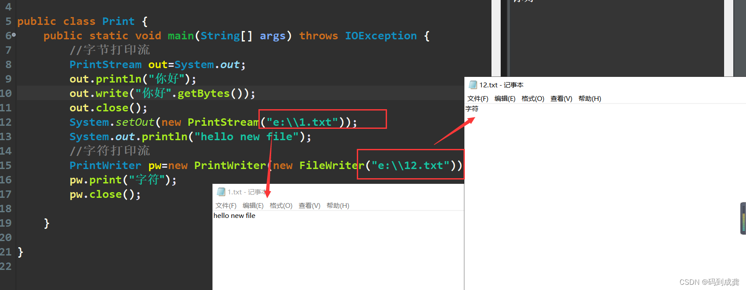
Task: Click the 12.txt - 记事本 title bar
Action: click(605, 85)
